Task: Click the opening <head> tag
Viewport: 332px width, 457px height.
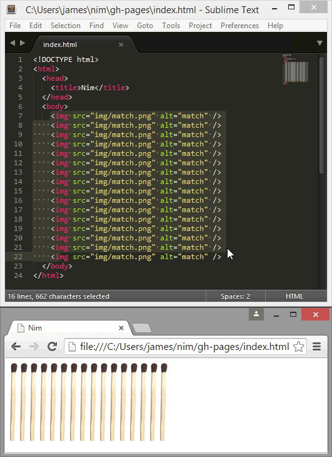Action: pos(55,78)
